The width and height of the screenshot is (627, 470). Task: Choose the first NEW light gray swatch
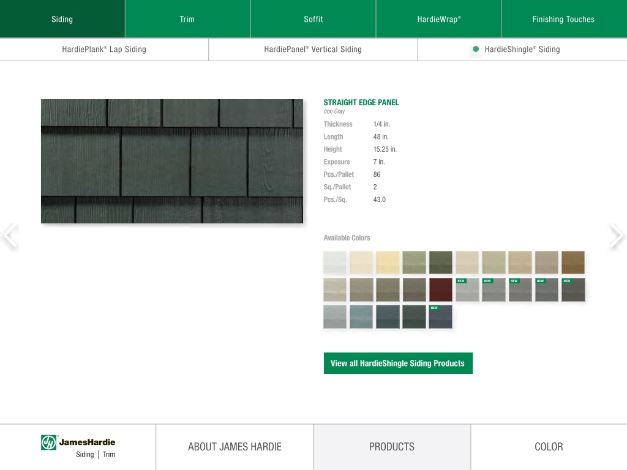pyautogui.click(x=467, y=289)
